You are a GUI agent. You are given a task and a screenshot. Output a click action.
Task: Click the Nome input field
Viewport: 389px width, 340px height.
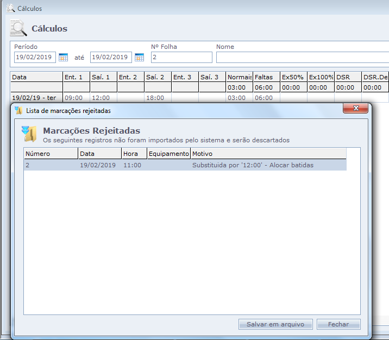point(302,57)
